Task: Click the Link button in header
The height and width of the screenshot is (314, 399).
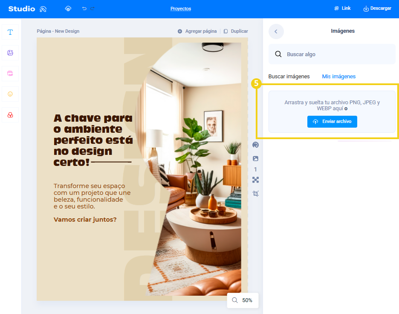Action: point(342,9)
